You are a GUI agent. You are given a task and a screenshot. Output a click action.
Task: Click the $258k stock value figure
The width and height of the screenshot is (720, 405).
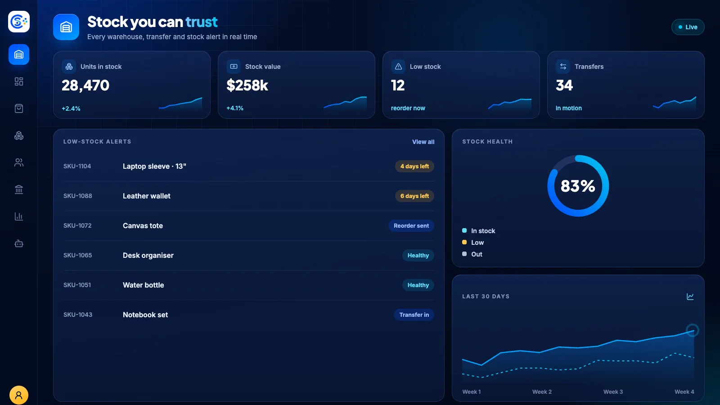click(247, 85)
